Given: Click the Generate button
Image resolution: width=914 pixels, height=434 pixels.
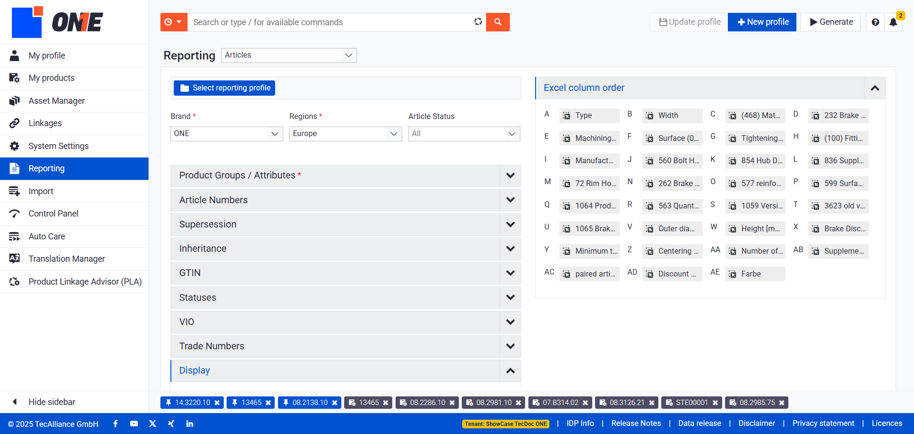Looking at the screenshot, I should click(831, 22).
